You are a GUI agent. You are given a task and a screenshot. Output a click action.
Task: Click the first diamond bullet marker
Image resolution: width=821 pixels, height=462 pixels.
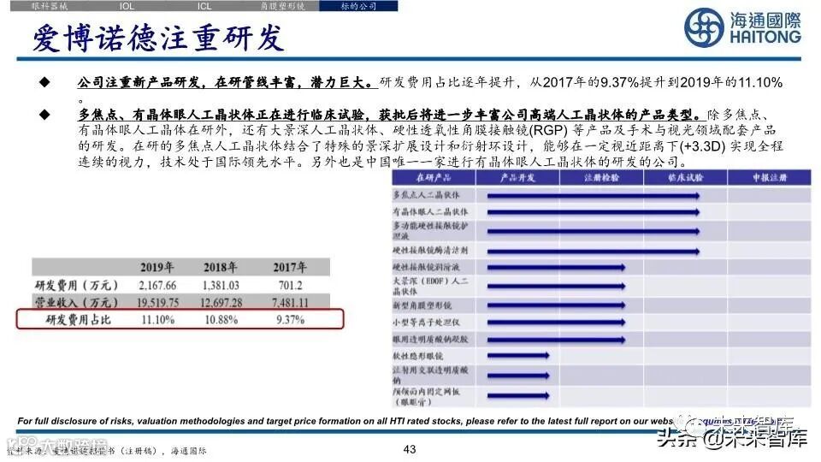pyautogui.click(x=44, y=82)
